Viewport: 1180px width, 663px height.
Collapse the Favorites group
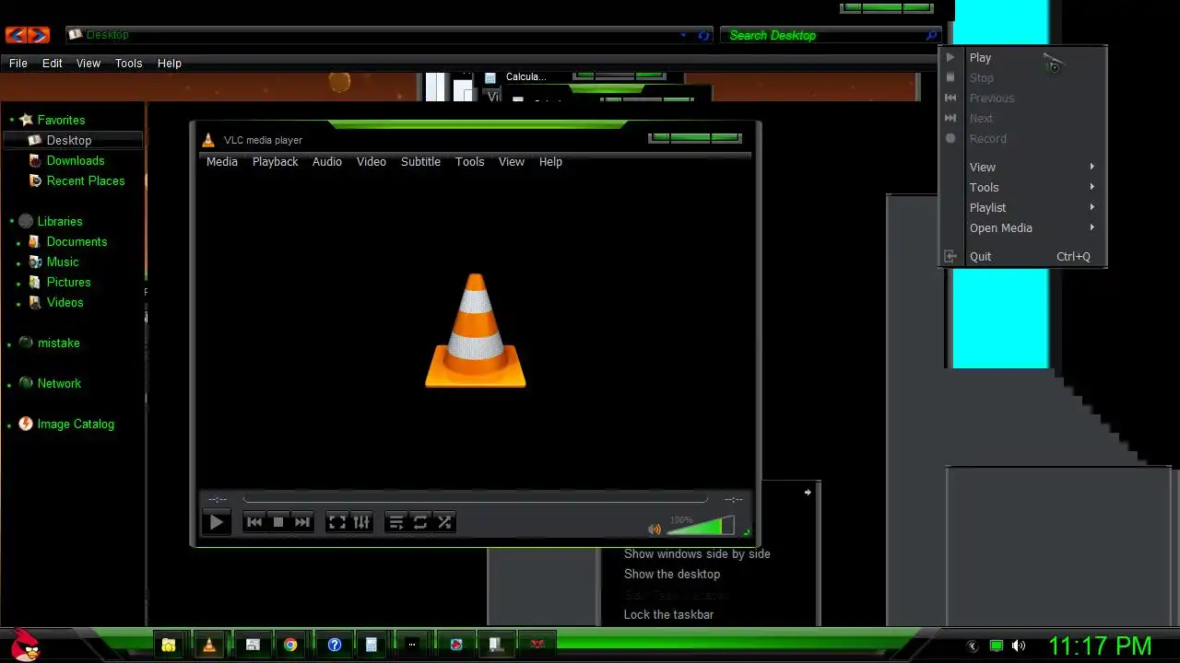coord(11,121)
